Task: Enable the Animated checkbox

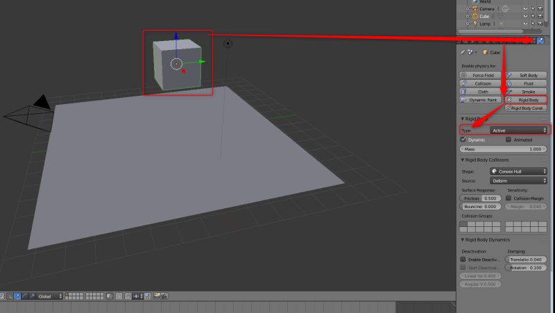Action: point(509,139)
